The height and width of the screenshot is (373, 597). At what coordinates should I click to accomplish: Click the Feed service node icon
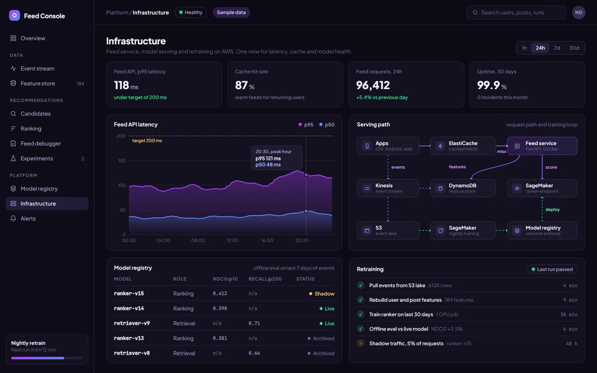pyautogui.click(x=517, y=146)
